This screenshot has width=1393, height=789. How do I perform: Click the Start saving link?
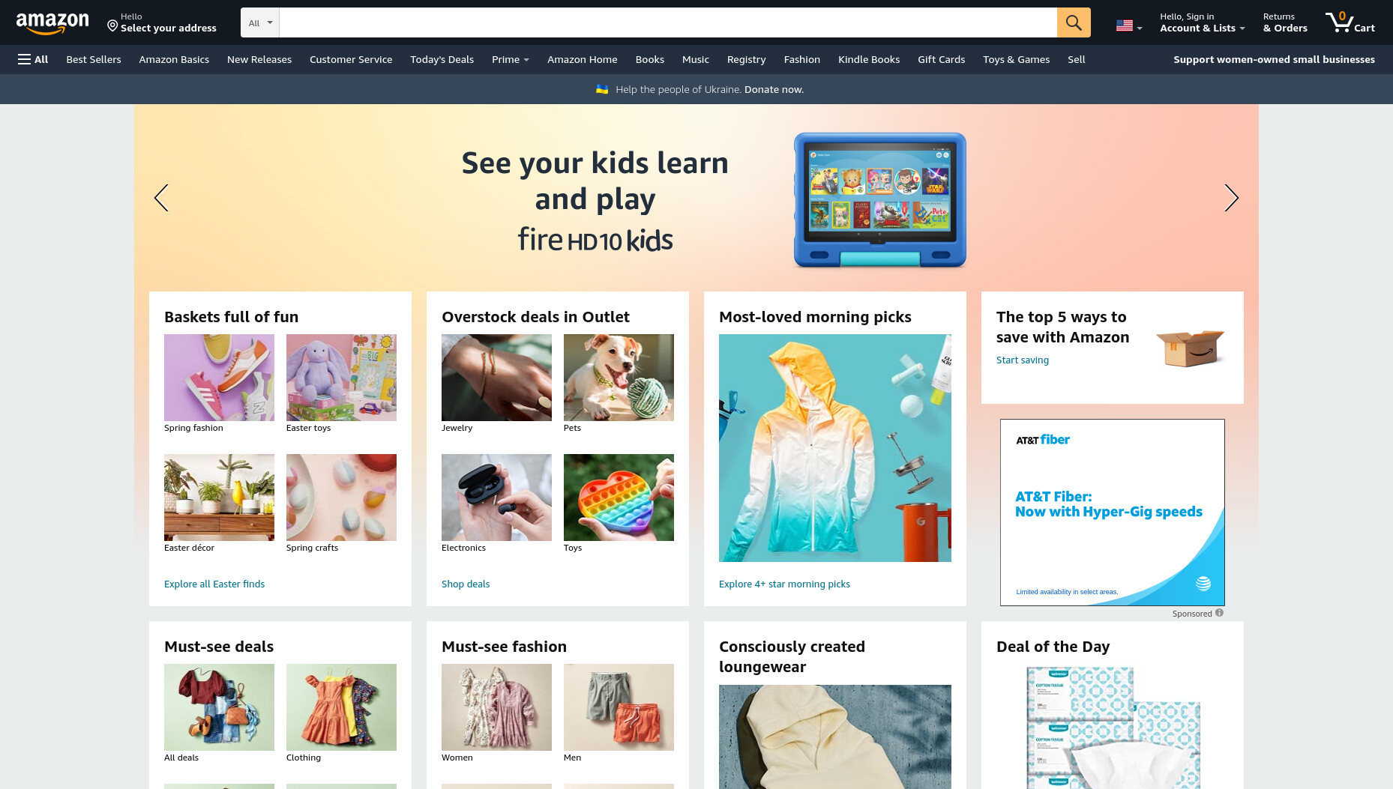1022,360
